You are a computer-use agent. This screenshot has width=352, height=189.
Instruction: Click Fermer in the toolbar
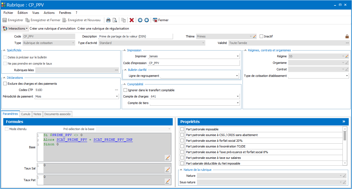click(x=161, y=20)
